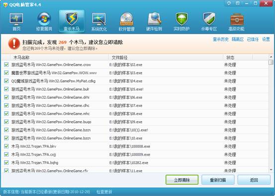The height and width of the screenshot is (196, 275).
Task: Click the red exclamation warning icon
Action: pyautogui.click(x=14, y=44)
